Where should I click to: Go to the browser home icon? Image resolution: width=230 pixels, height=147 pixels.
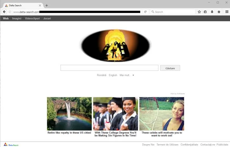[219, 12]
